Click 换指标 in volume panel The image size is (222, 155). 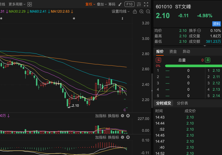(x=113, y=116)
